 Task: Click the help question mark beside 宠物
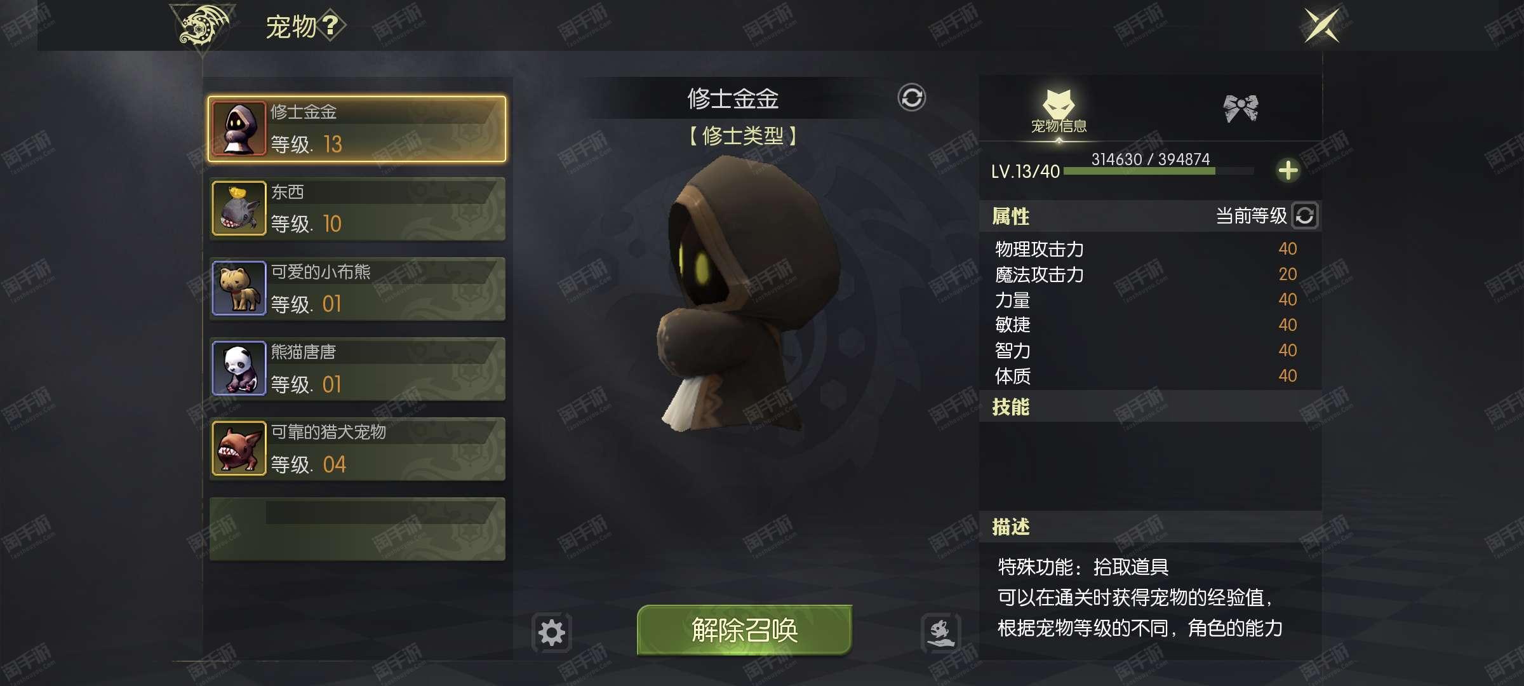[x=331, y=27]
